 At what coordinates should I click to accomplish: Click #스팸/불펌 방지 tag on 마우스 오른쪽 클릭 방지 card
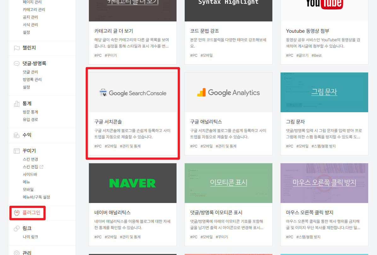pyautogui.click(x=308, y=237)
